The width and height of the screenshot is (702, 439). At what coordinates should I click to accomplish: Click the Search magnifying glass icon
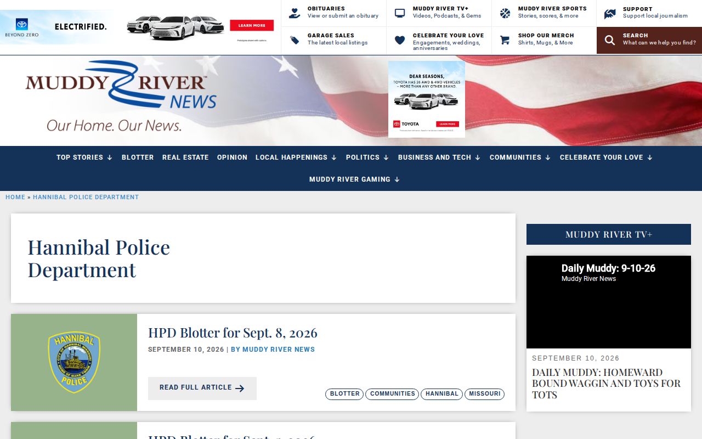click(610, 40)
